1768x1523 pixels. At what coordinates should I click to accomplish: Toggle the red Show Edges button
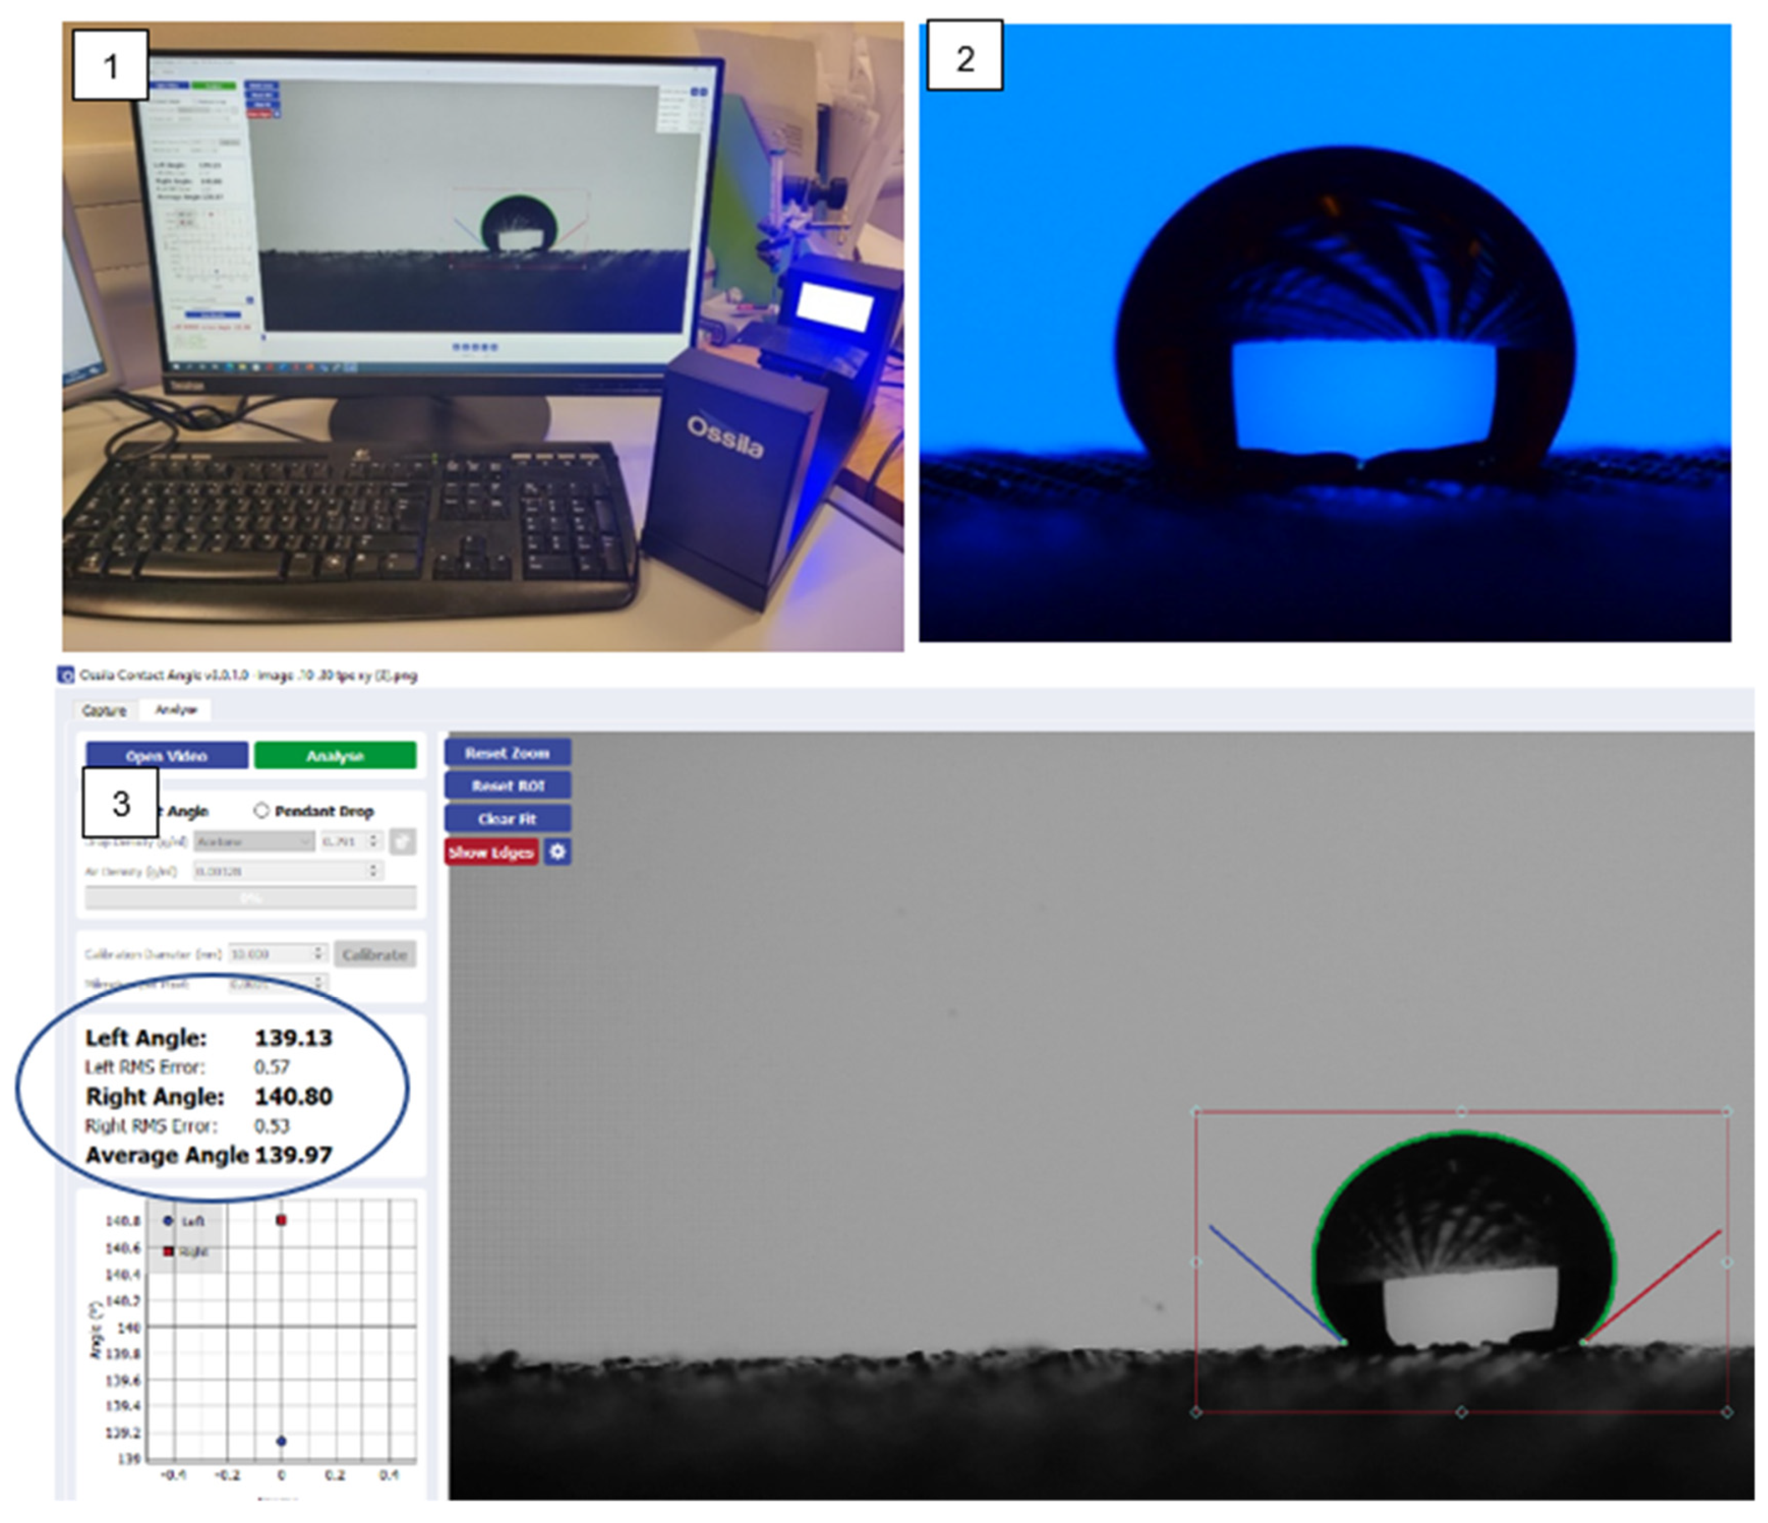click(x=491, y=852)
